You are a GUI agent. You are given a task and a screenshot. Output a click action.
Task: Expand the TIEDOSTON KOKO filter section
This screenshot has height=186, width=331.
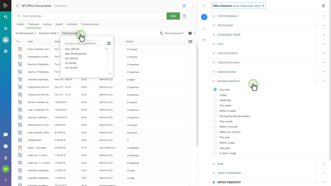pos(324,63)
